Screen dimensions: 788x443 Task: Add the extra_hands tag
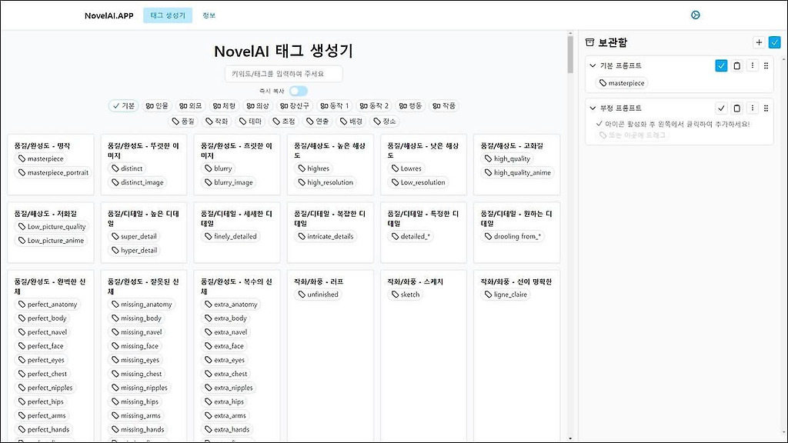click(227, 429)
